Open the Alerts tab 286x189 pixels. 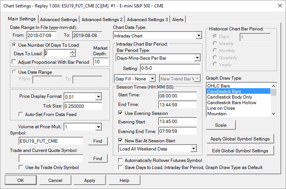[x=178, y=20]
